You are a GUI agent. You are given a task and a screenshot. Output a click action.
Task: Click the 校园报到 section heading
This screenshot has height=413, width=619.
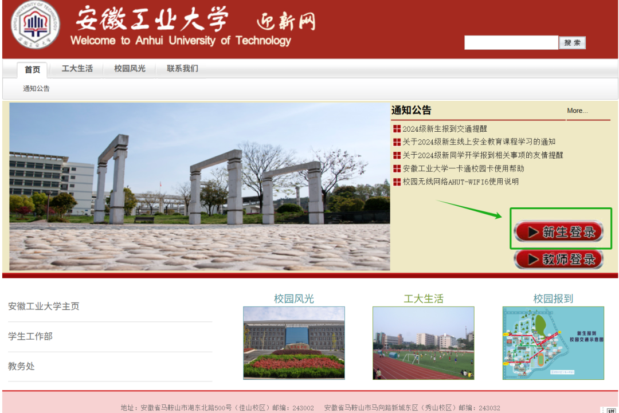(x=553, y=299)
